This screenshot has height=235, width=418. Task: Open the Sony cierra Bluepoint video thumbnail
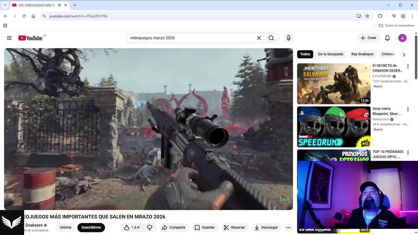coord(334,127)
